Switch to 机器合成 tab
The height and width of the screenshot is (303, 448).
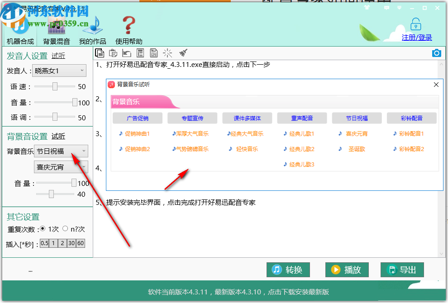coord(20,31)
